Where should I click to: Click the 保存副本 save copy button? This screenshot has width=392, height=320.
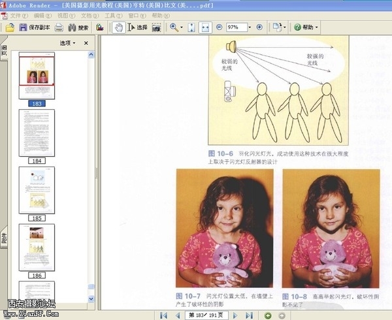[35, 27]
